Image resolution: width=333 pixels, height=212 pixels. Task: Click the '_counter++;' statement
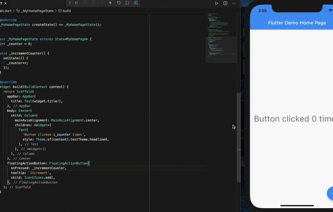[x=18, y=63]
